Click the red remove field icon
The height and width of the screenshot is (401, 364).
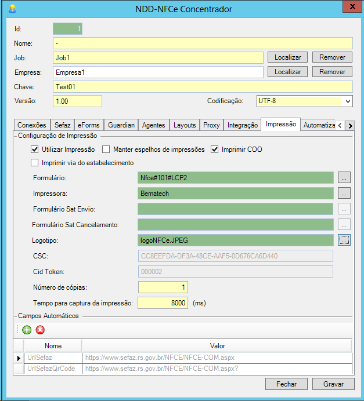point(40,330)
